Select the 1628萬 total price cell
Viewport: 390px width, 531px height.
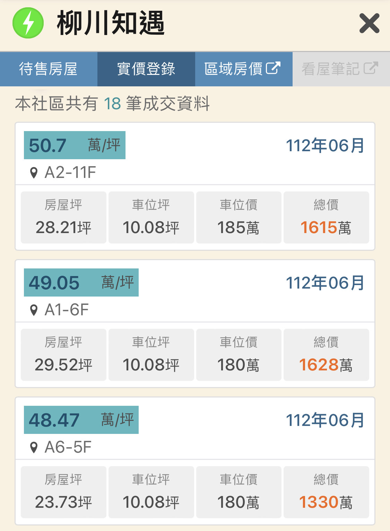pyautogui.click(x=326, y=355)
